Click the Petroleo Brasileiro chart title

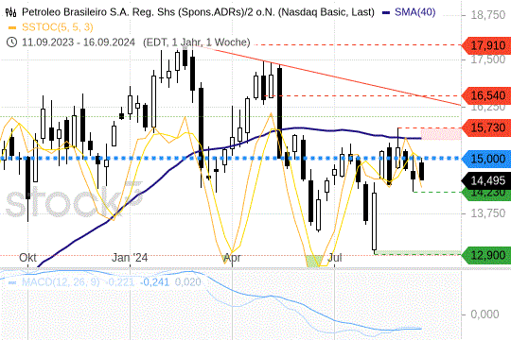[x=198, y=12]
